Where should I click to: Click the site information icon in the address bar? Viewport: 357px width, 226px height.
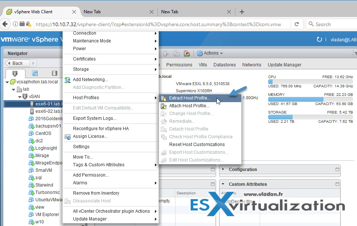pos(15,24)
